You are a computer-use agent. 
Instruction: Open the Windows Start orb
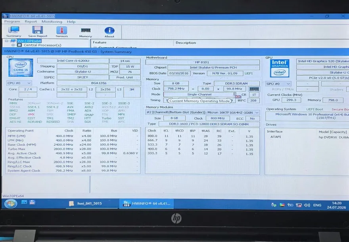(x=10, y=204)
